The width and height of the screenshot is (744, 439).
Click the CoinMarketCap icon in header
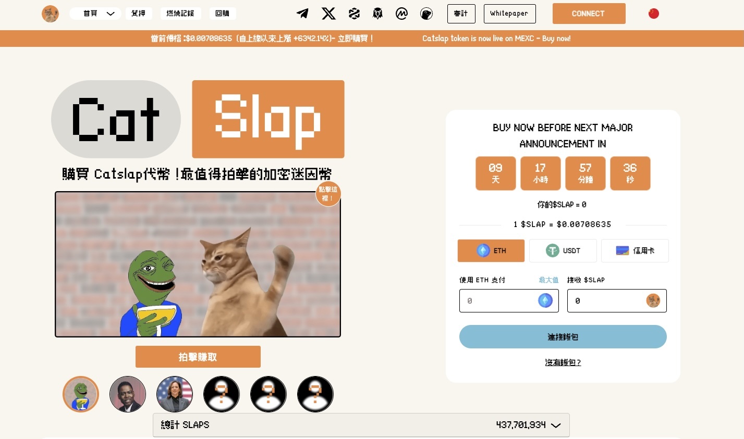pyautogui.click(x=401, y=14)
